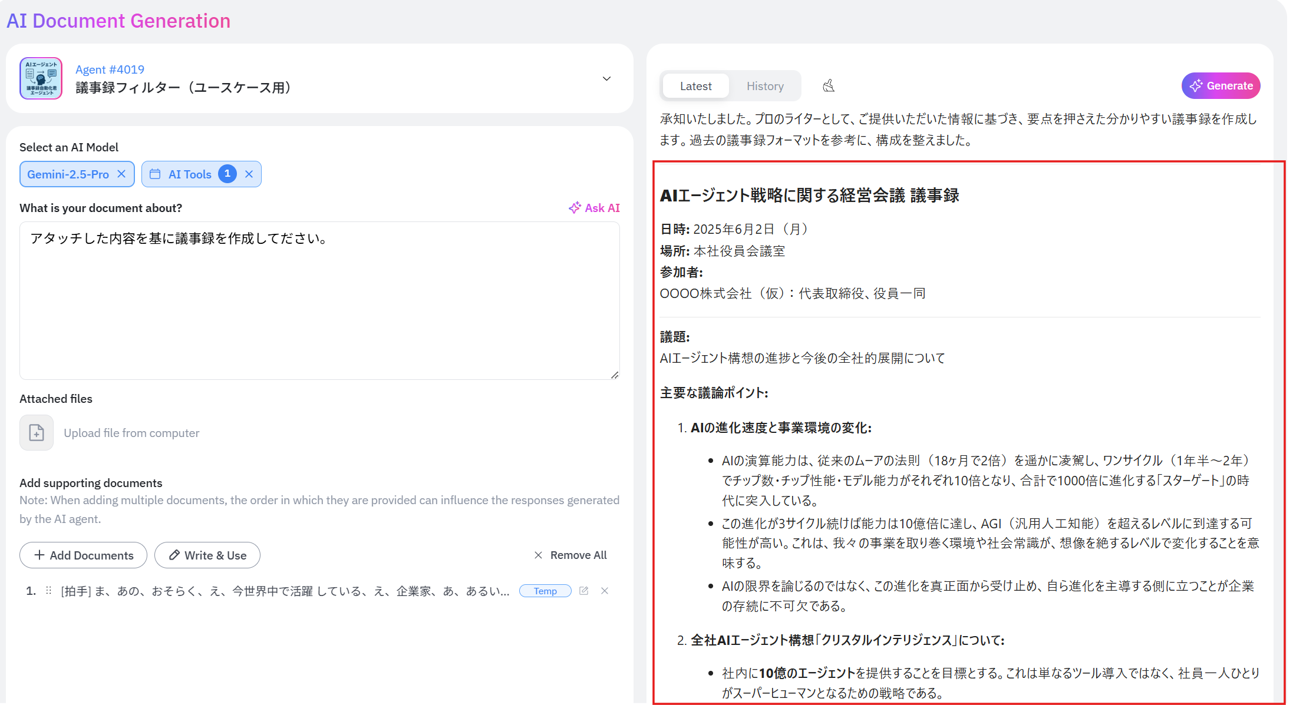
Task: Click the agent #4019 avatar thumbnail
Action: click(x=41, y=78)
